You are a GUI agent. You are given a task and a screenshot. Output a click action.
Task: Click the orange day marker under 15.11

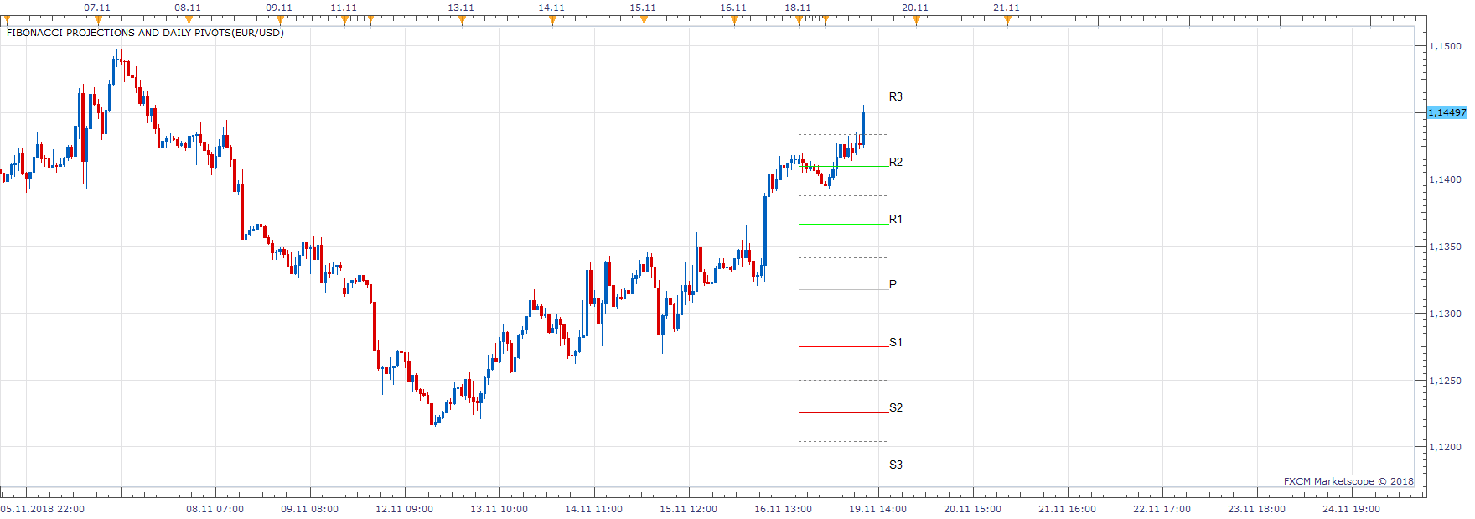(644, 21)
